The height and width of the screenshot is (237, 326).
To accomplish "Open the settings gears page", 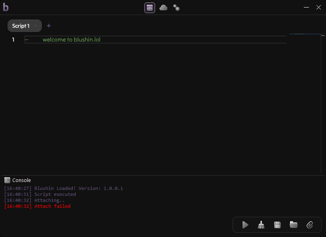I will tap(176, 8).
